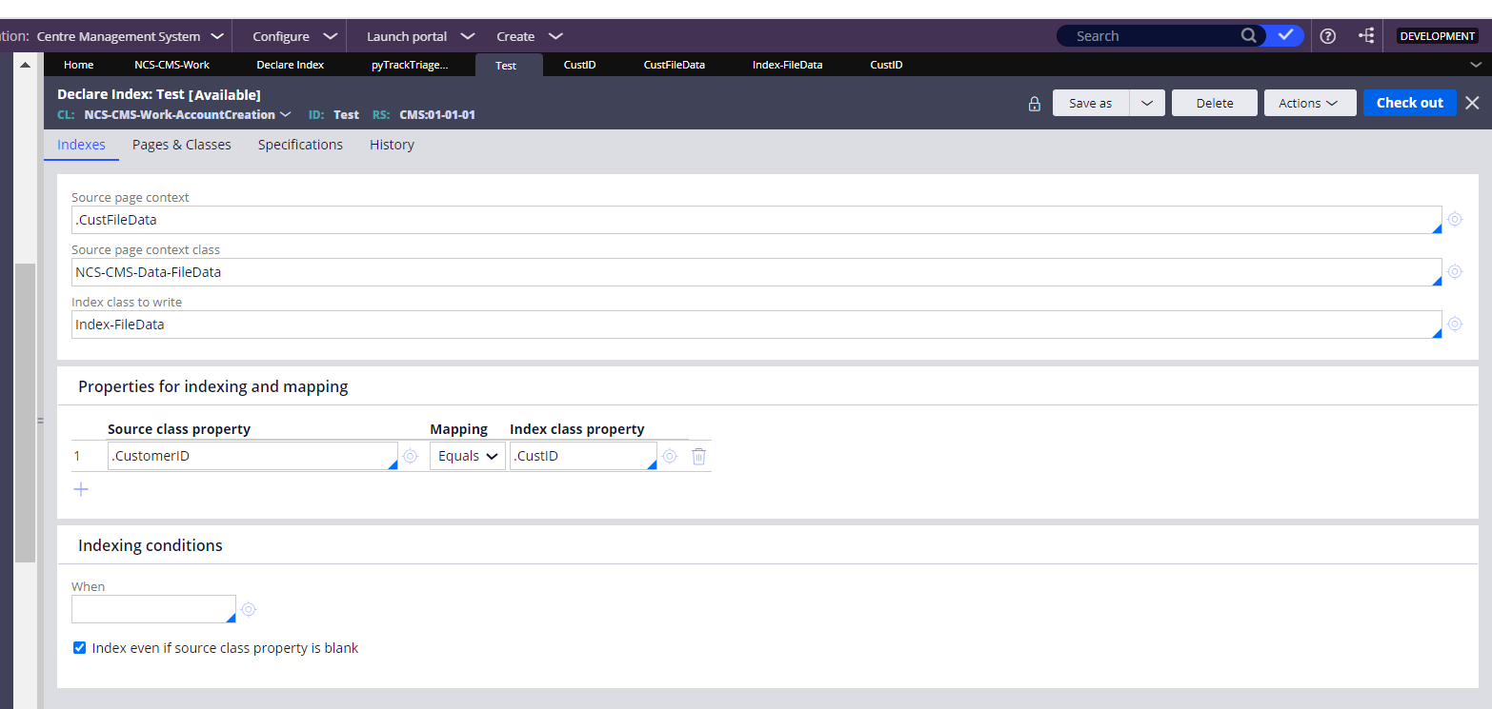Click the Source page context class field

click(x=756, y=272)
